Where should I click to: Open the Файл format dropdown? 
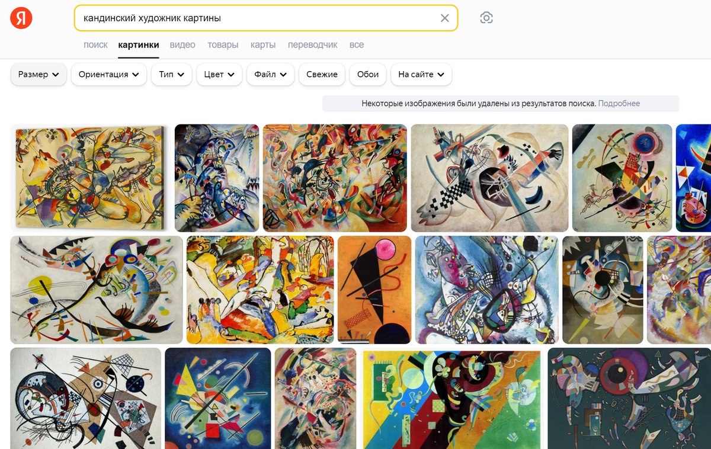click(271, 75)
